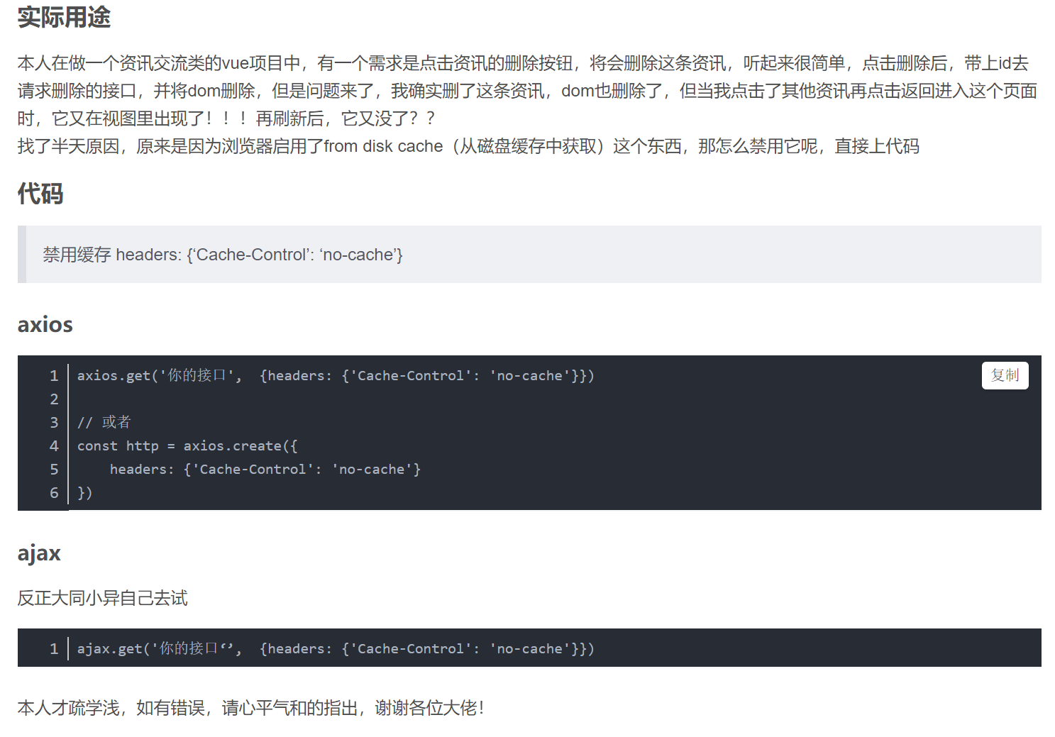Viewport: 1055px width, 737px height.
Task: Click the closing sentence 本人才疏学浅
Action: 251,708
